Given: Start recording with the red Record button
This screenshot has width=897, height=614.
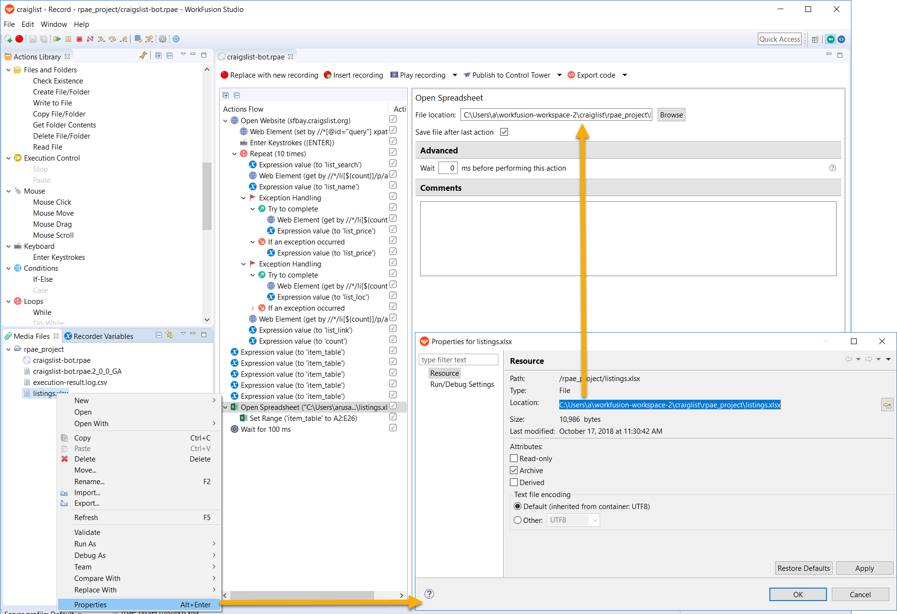Looking at the screenshot, I should pyautogui.click(x=19, y=39).
